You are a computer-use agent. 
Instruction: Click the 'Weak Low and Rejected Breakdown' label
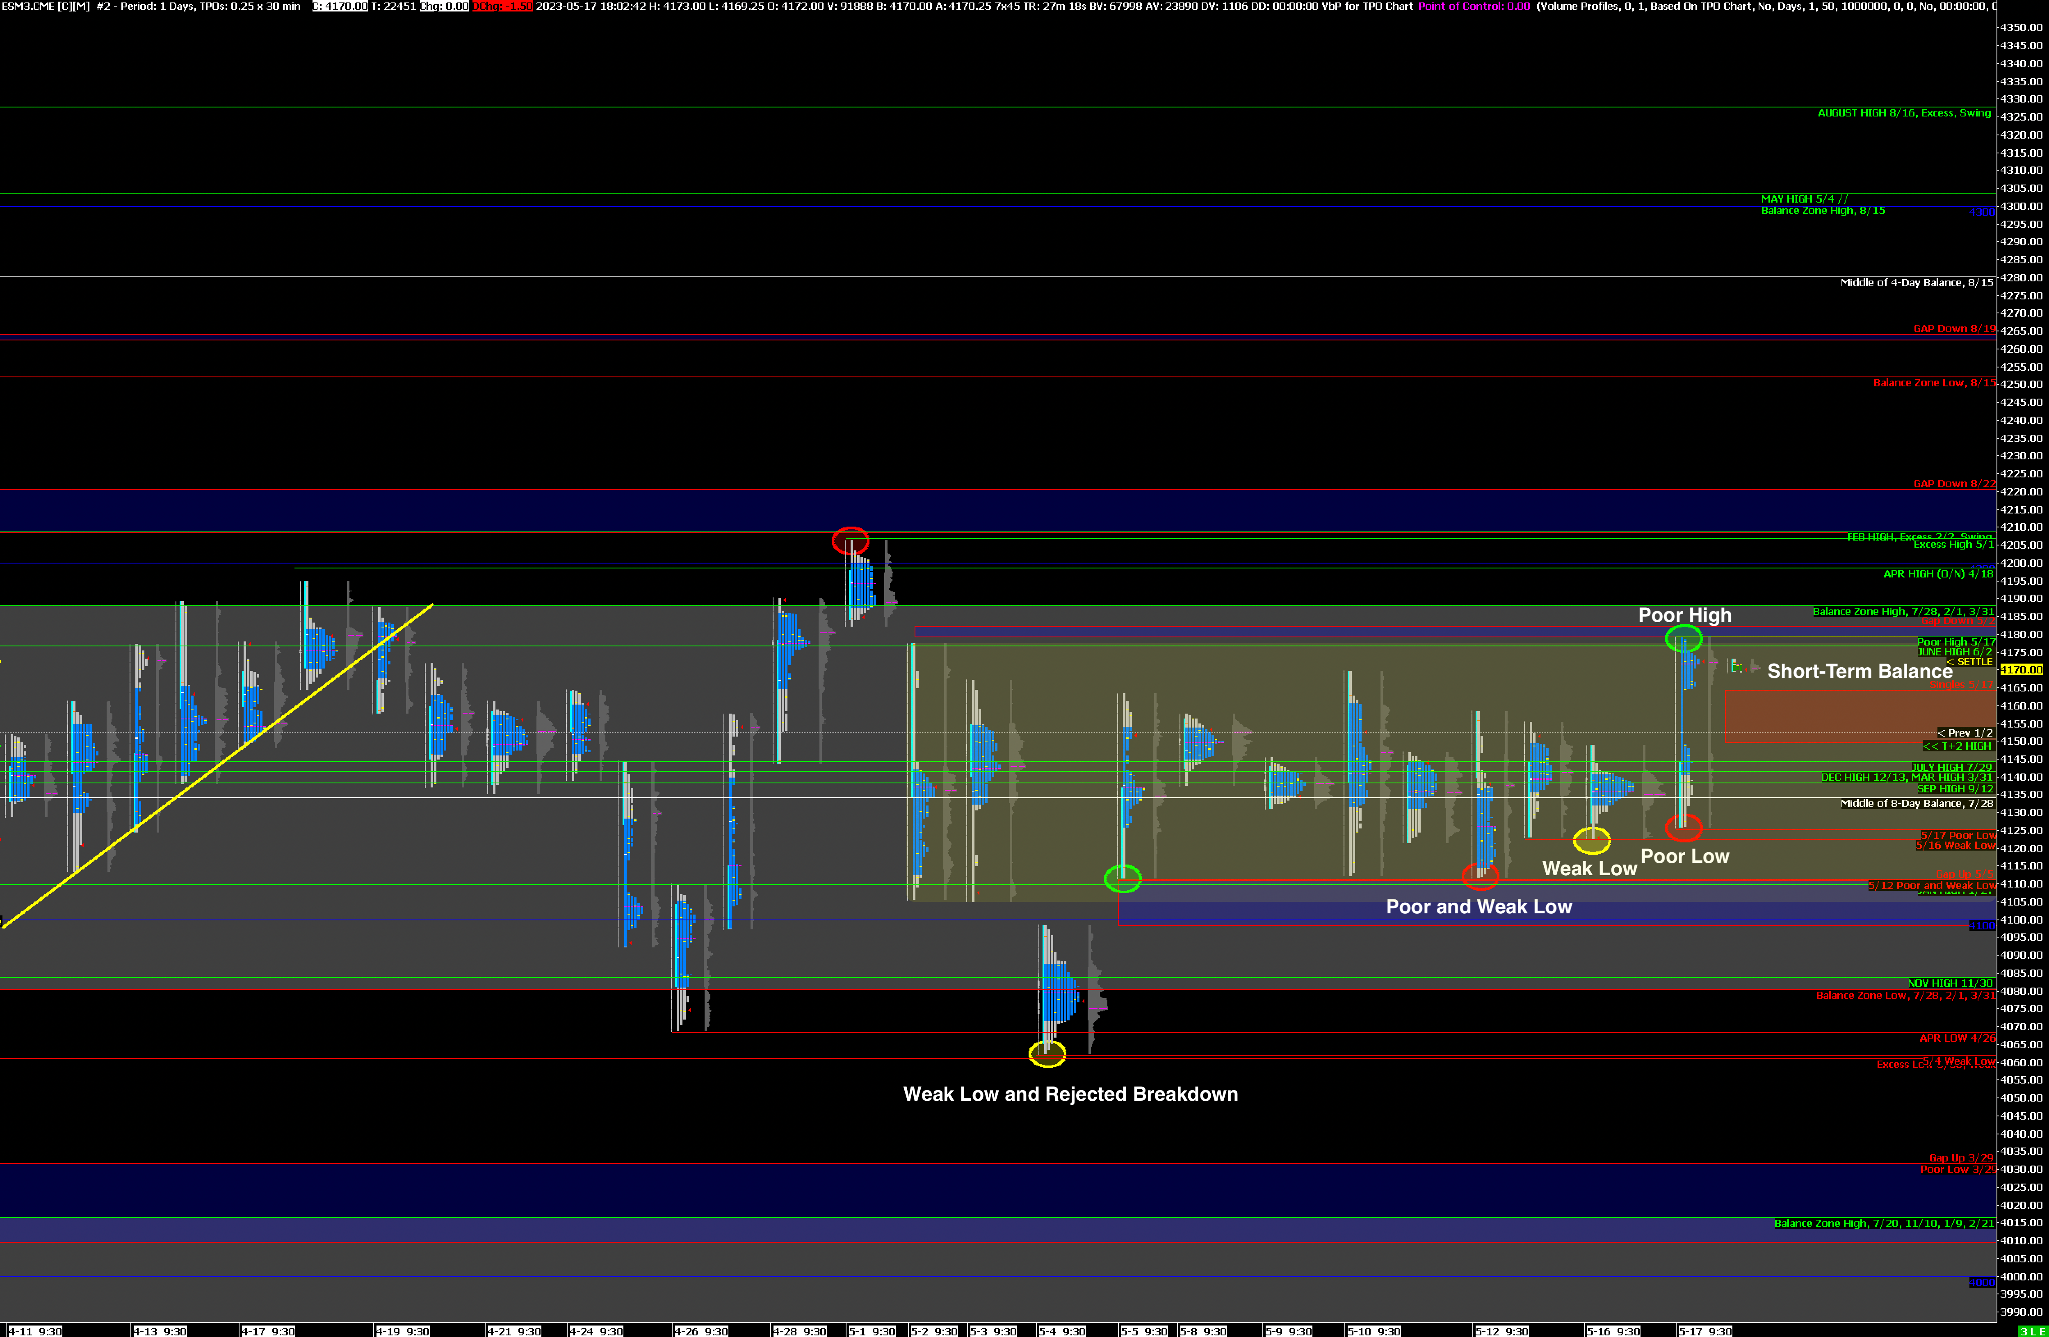click(1070, 1094)
